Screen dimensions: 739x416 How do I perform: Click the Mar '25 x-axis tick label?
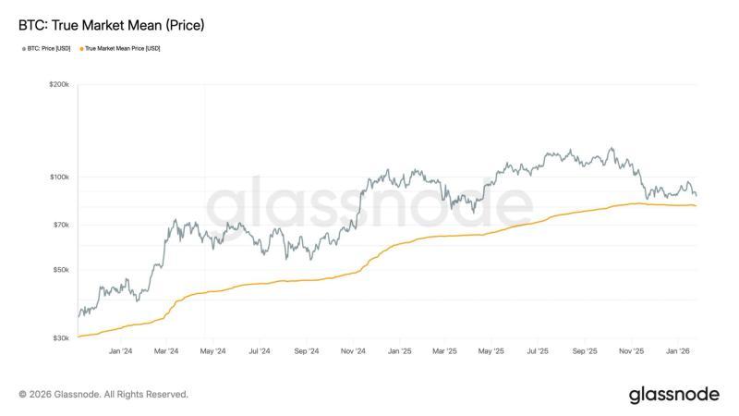(x=444, y=351)
